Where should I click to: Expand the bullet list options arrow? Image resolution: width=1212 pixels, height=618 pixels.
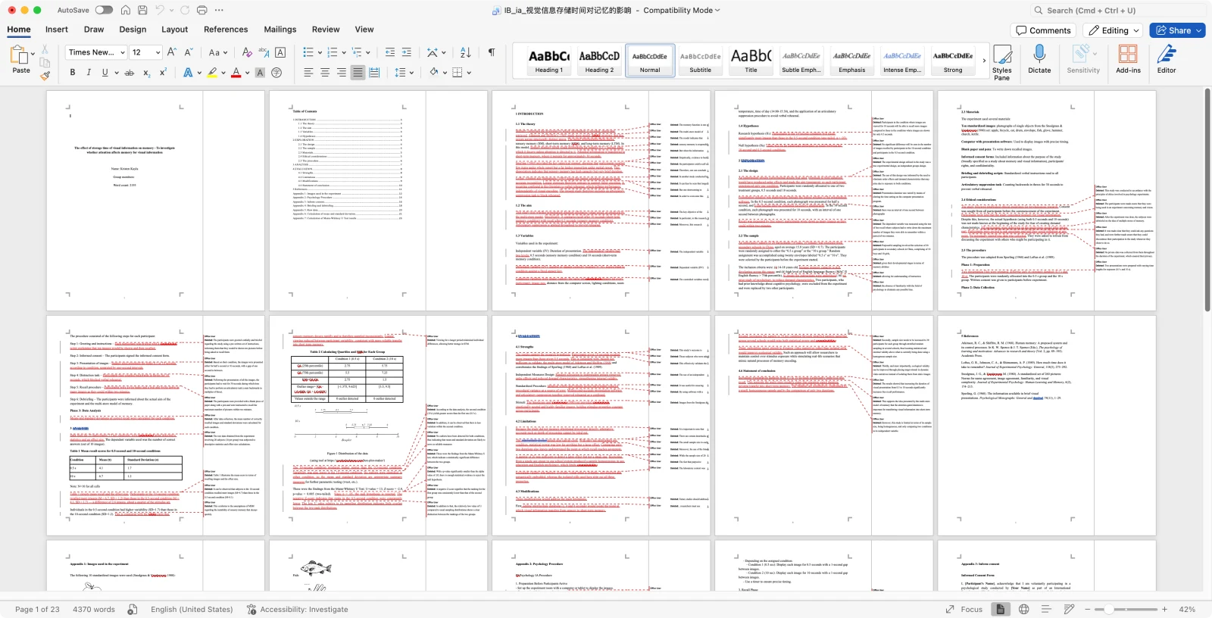[x=320, y=52]
